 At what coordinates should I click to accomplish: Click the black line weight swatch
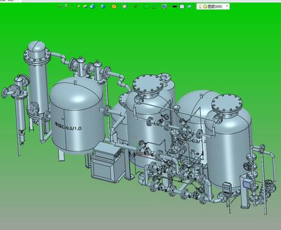[174, 6]
